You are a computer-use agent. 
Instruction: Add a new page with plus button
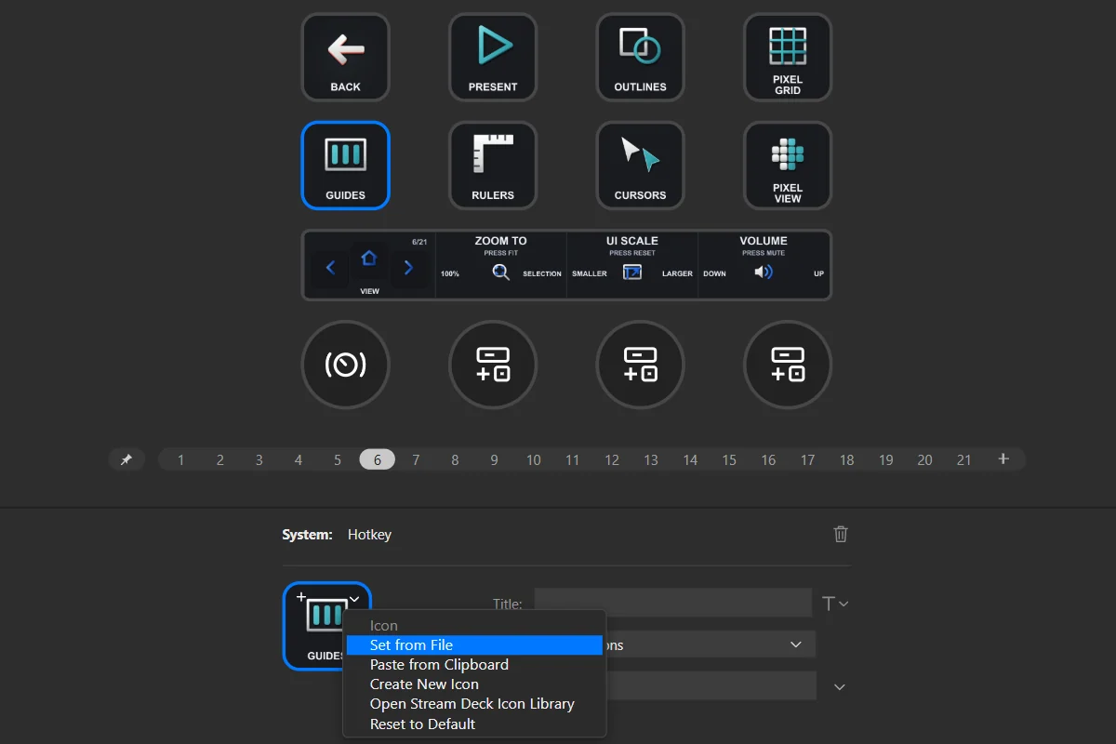[1003, 459]
